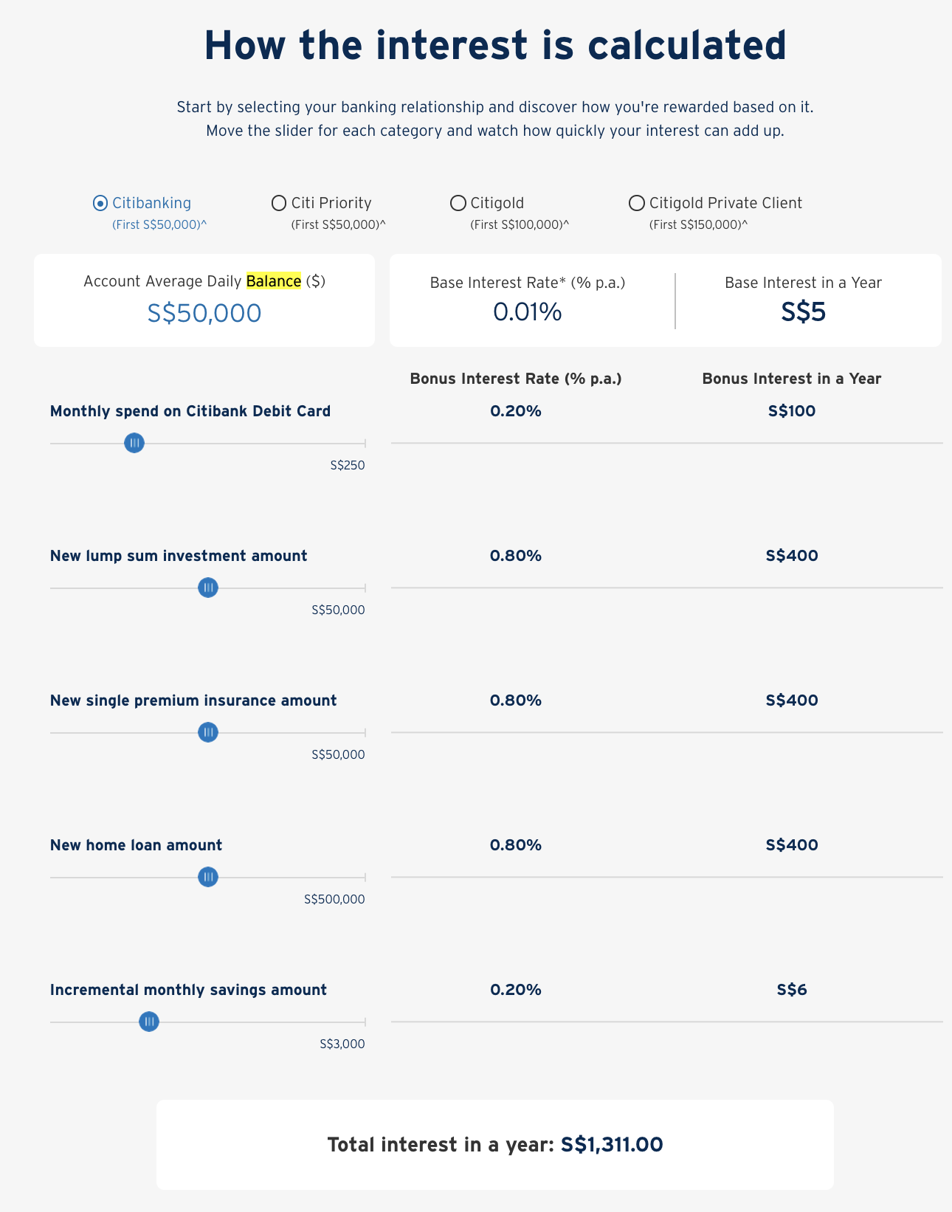Click the Base Interest in a Year S$5 value
This screenshot has width=952, height=1212.
click(803, 312)
